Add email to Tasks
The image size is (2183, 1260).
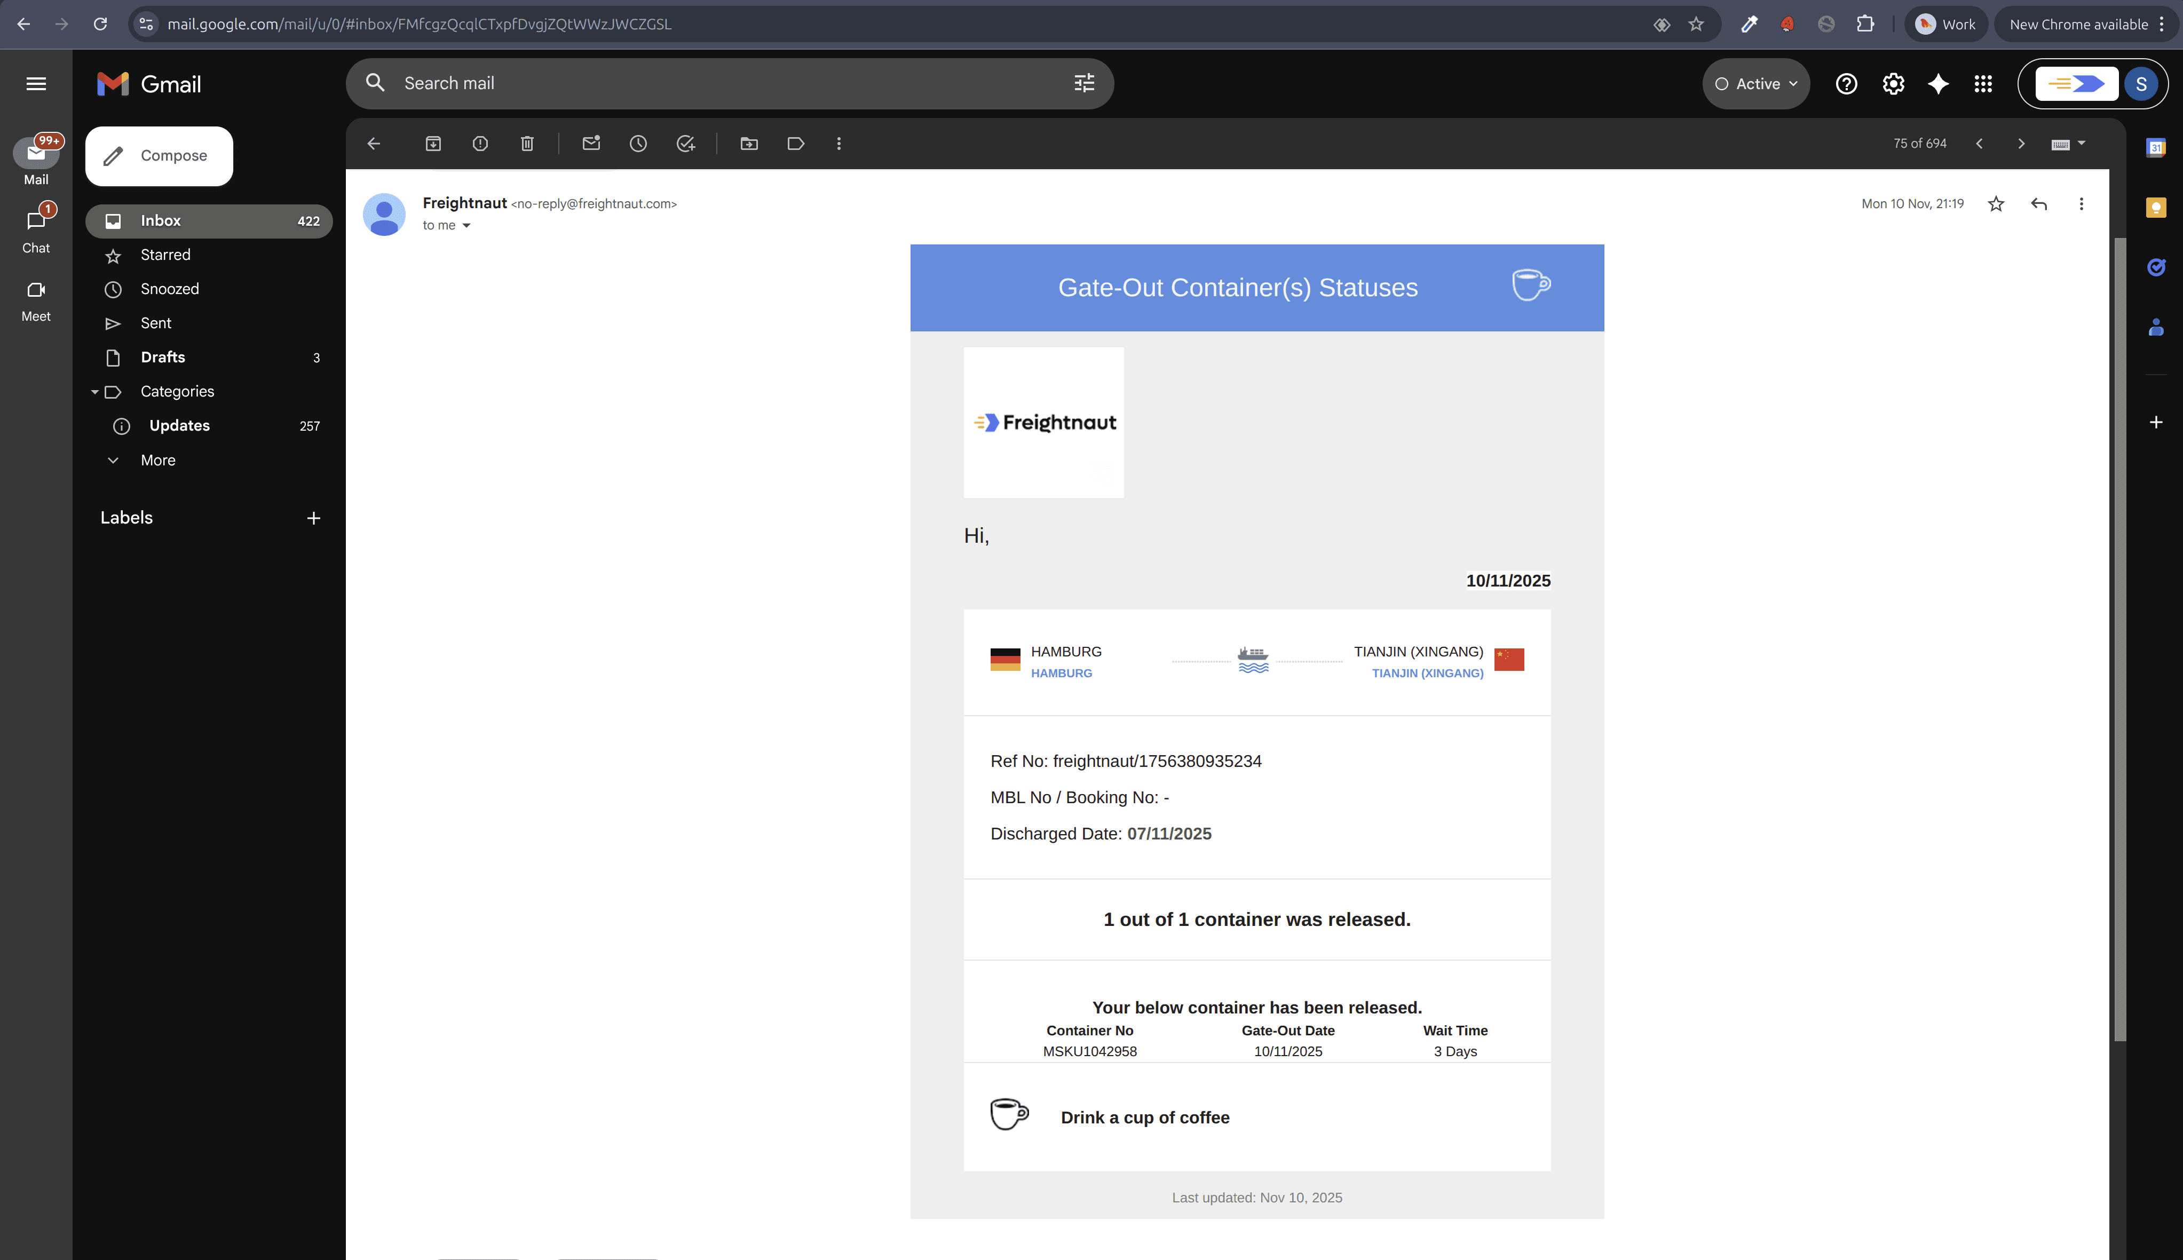tap(685, 144)
